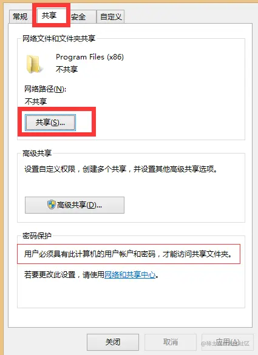Click the 不共享 text under 网络路径
The width and height of the screenshot is (258, 355).
coord(36,101)
